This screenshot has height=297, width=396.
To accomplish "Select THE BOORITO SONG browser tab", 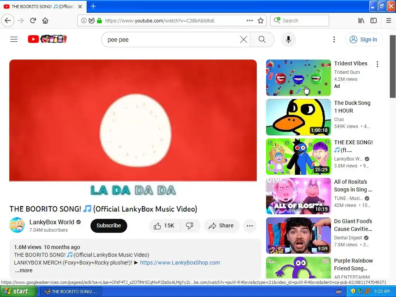I will (43, 7).
